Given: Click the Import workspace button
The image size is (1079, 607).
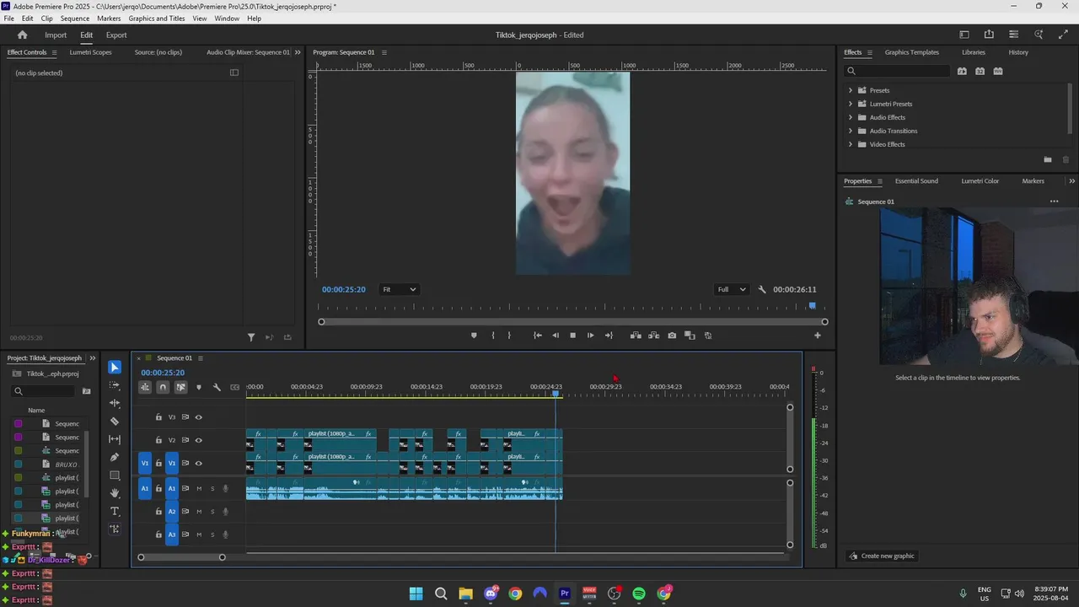Looking at the screenshot, I should pos(56,35).
